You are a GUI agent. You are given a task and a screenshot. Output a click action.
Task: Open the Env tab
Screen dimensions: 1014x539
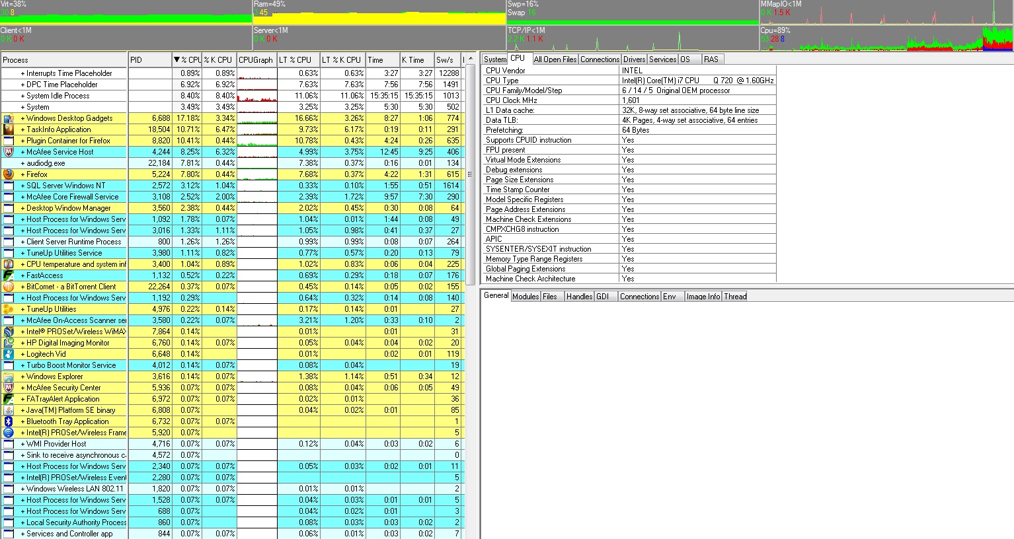pyautogui.click(x=672, y=297)
